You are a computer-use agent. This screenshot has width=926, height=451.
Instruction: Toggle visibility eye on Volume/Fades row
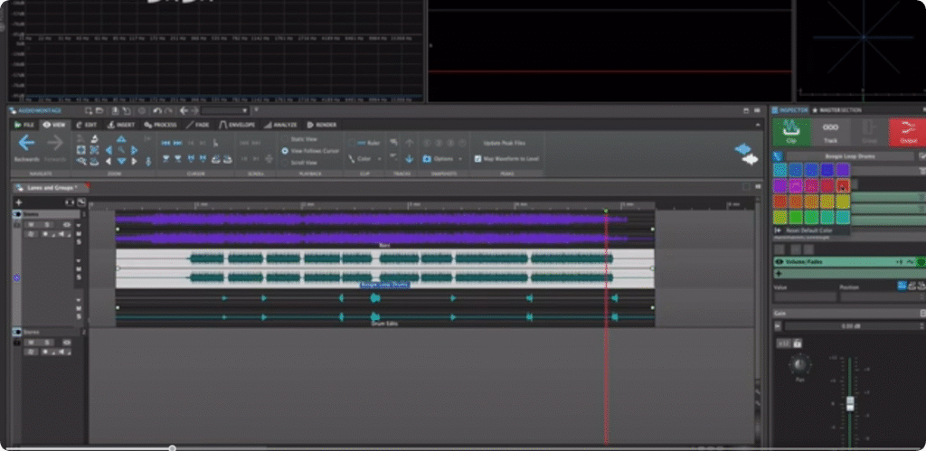pos(780,262)
